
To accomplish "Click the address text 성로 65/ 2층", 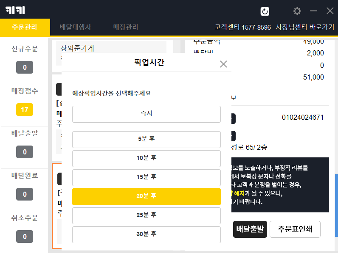I will pos(249,147).
